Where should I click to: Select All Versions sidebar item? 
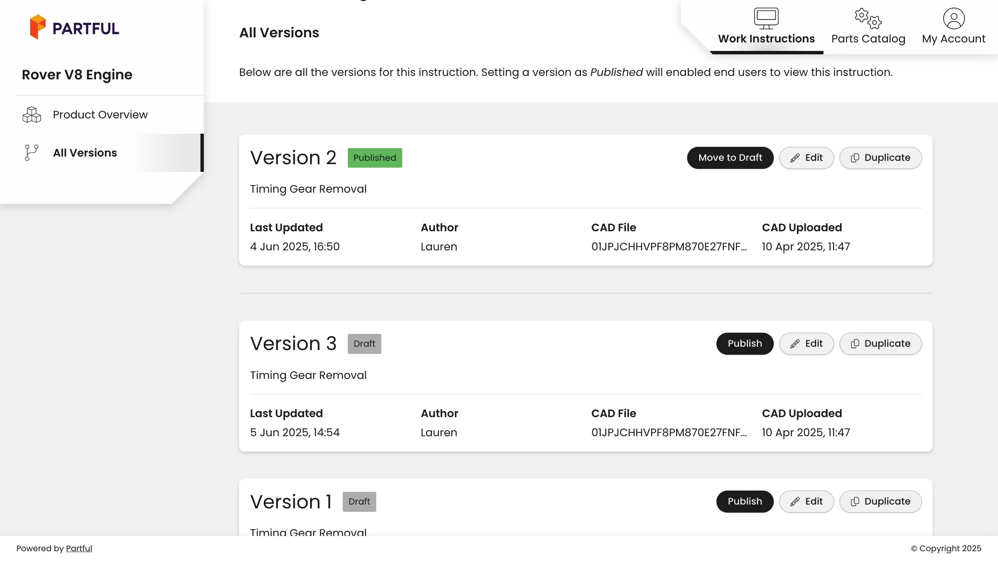pyautogui.click(x=85, y=153)
